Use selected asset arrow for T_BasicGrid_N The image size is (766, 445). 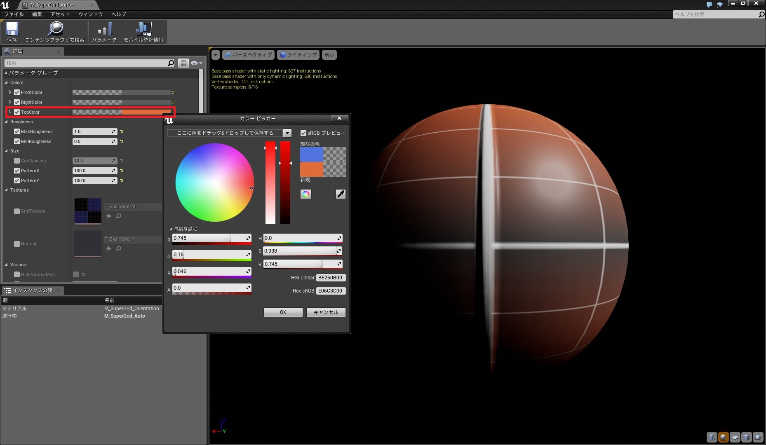click(109, 248)
